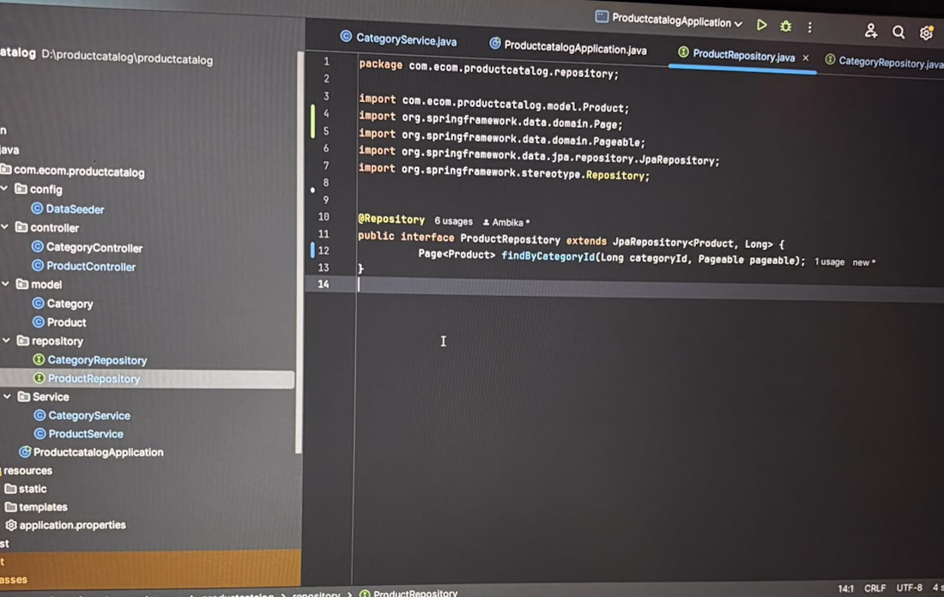Open the DataSeeder class
This screenshot has width=944, height=597.
coord(68,208)
